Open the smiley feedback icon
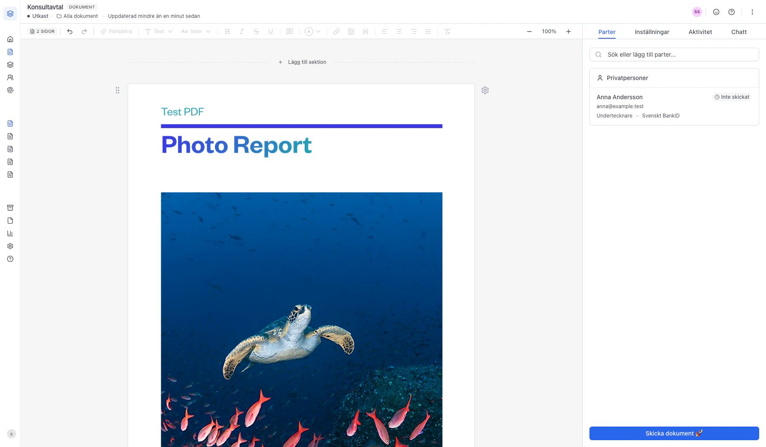The width and height of the screenshot is (766, 447). pos(716,12)
